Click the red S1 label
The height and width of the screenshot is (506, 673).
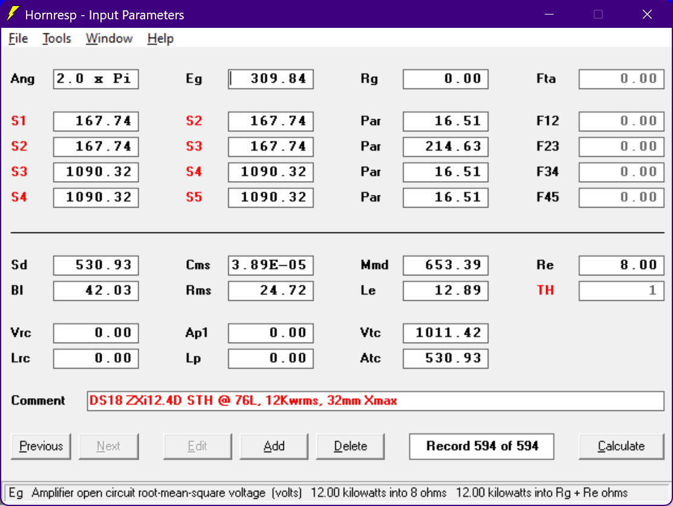pos(18,121)
